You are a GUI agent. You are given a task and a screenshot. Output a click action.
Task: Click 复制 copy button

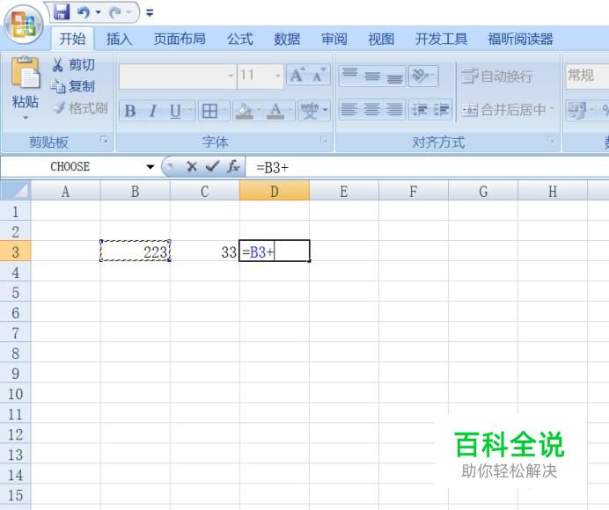tap(73, 86)
